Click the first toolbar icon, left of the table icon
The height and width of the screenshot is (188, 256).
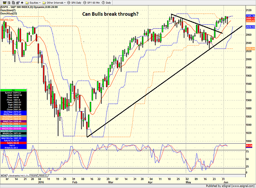click(x=5, y=3)
